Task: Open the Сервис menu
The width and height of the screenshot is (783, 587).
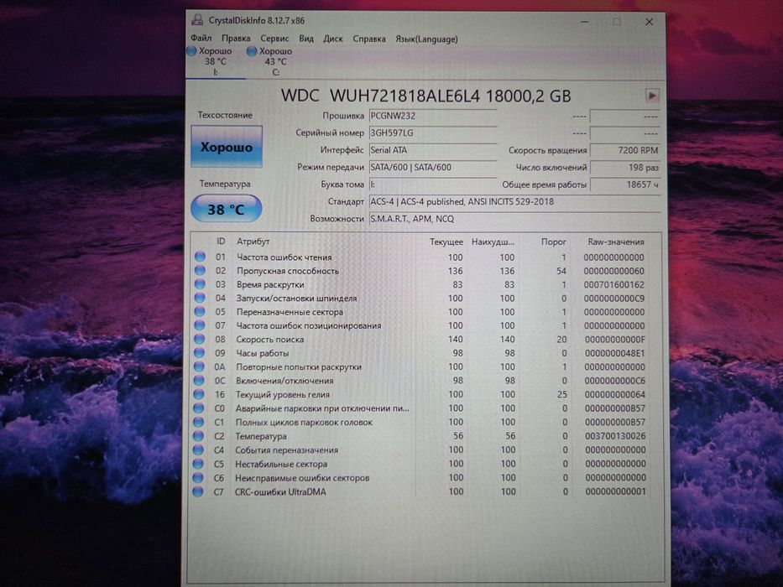Action: pos(274,39)
